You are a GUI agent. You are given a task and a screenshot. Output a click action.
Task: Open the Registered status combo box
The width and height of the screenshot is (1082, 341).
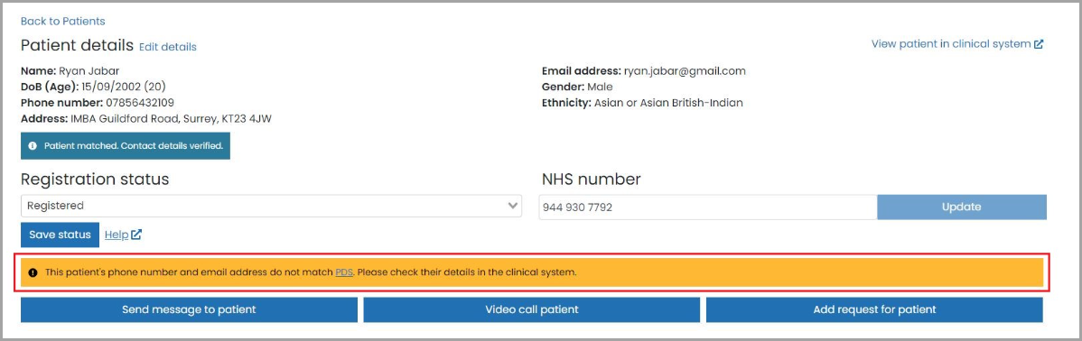click(x=271, y=206)
